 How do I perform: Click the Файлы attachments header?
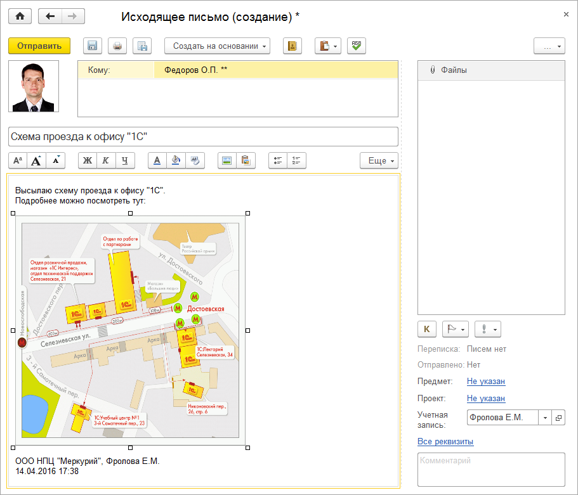[491, 70]
